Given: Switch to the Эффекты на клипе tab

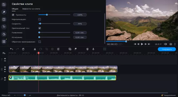Looking at the screenshot, I should [31, 9].
